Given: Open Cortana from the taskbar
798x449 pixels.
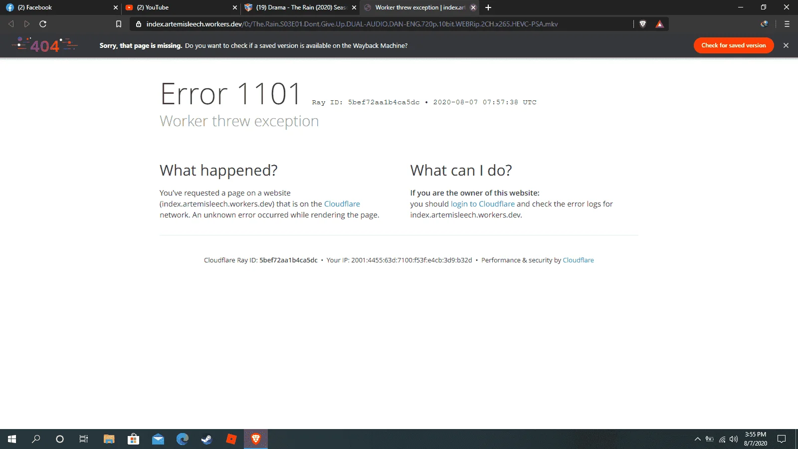Looking at the screenshot, I should coord(60,439).
